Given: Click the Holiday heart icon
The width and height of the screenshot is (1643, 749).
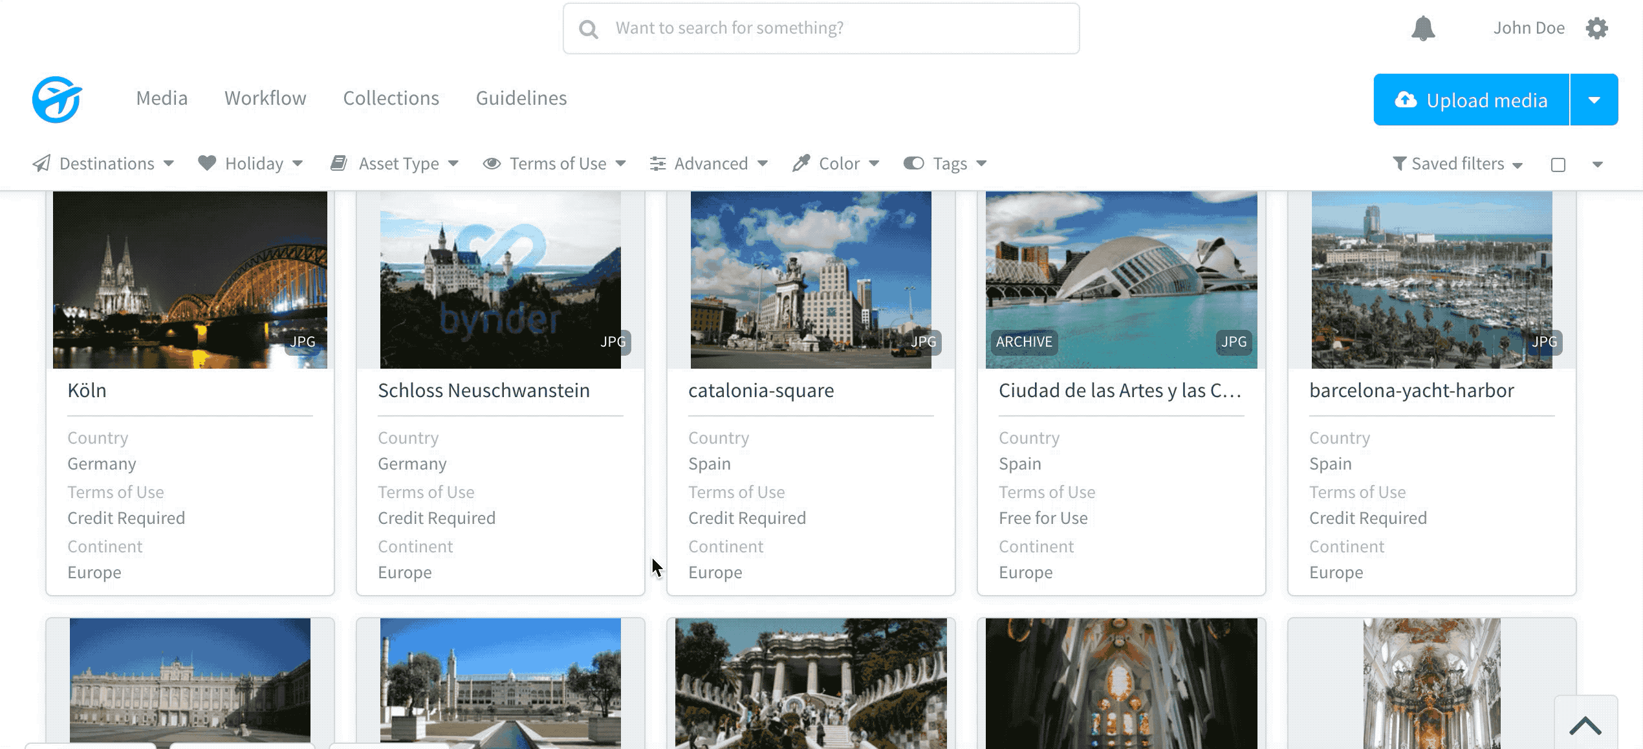Looking at the screenshot, I should coord(207,163).
